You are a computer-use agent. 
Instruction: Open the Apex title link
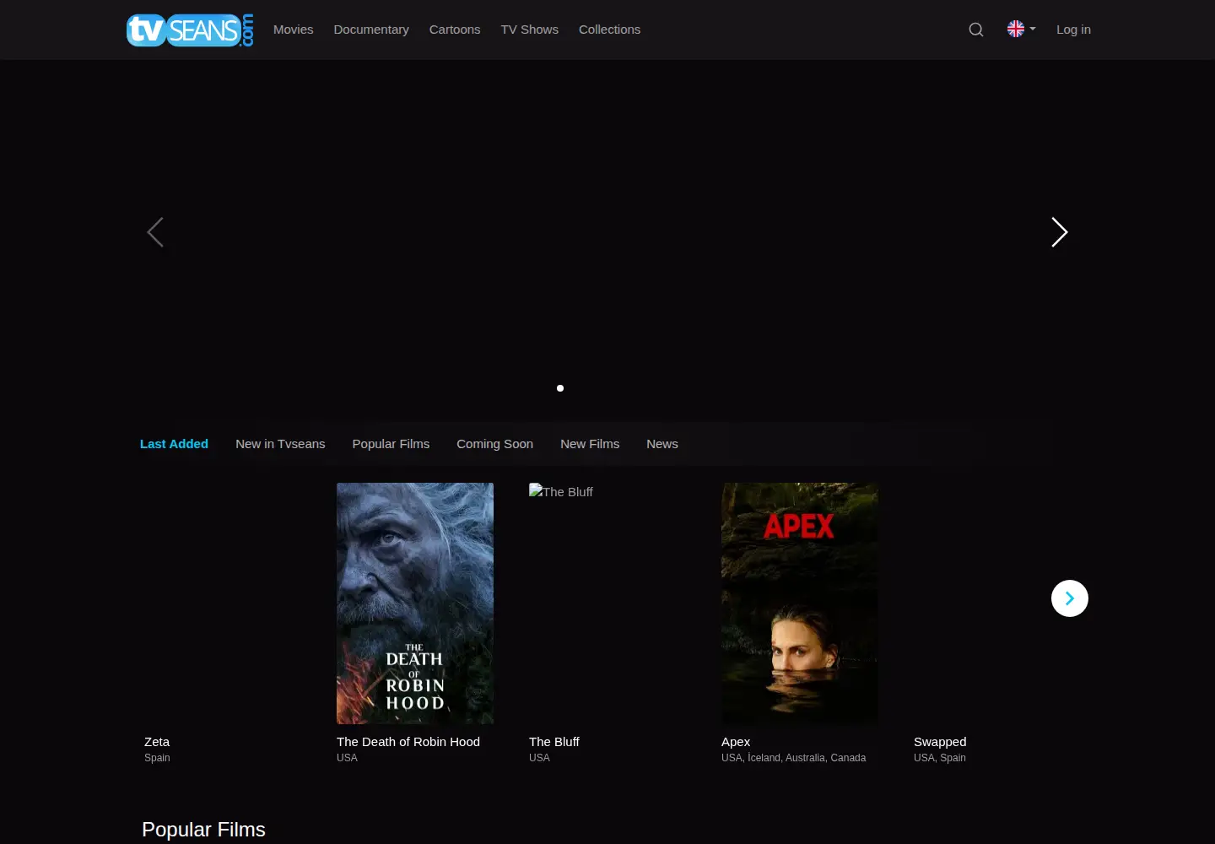point(736,742)
